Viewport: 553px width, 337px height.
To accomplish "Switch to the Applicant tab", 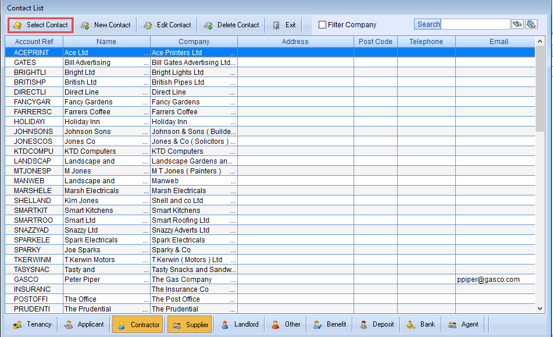I will [84, 324].
